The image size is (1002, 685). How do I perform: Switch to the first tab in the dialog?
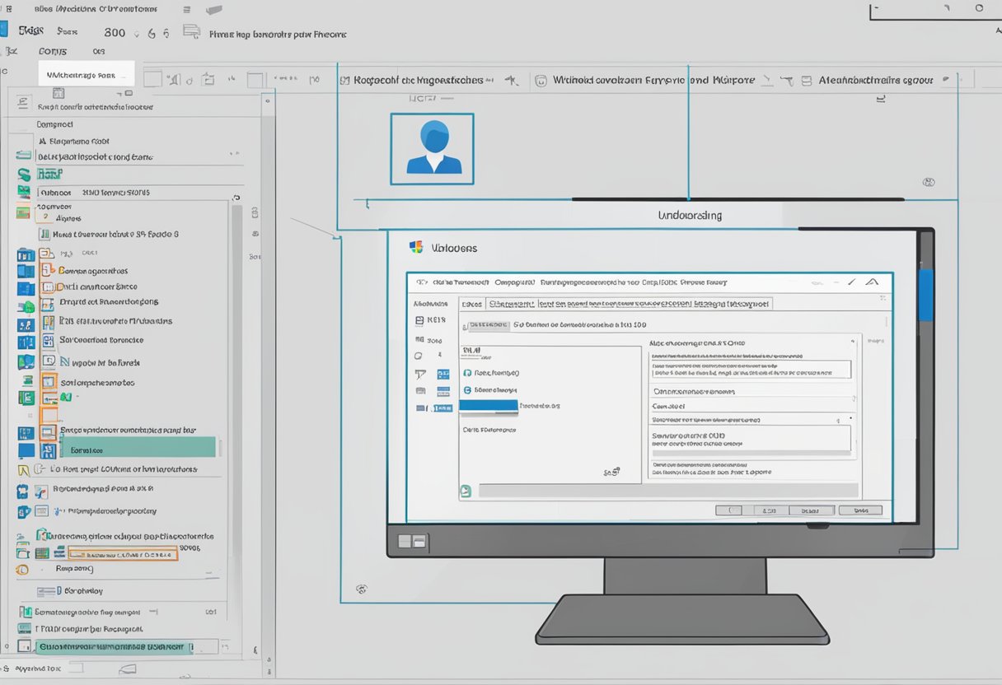471,304
